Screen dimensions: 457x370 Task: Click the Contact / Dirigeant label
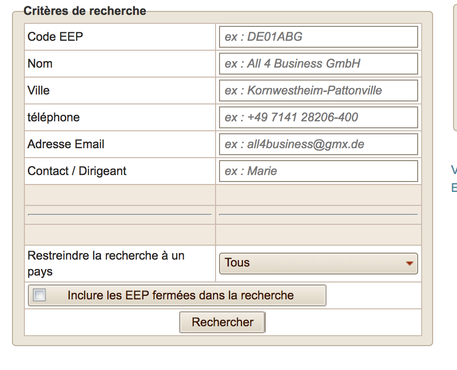77,171
